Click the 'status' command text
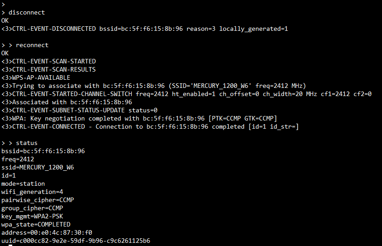 click(x=27, y=143)
